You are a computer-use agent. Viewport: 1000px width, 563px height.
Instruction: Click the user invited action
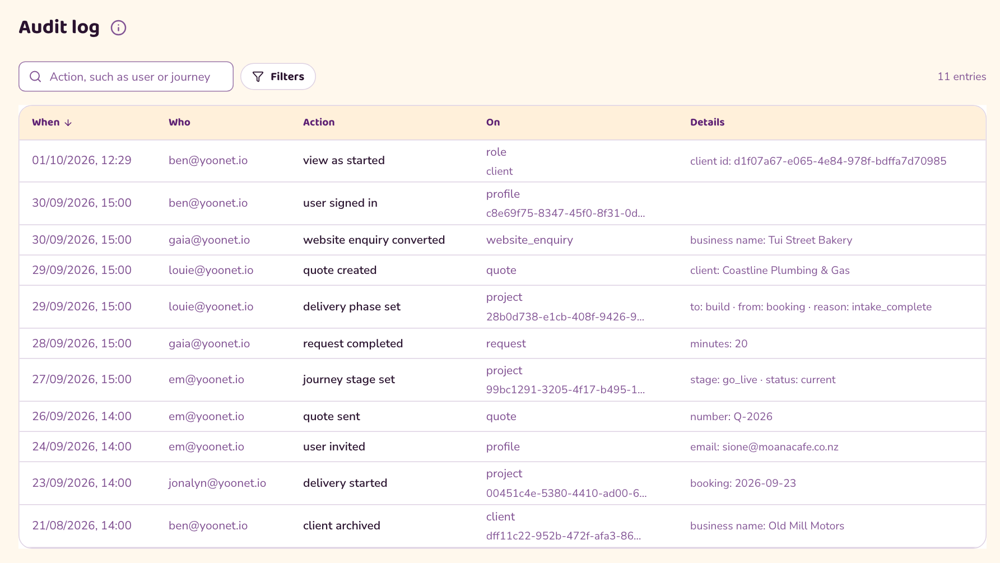point(334,446)
